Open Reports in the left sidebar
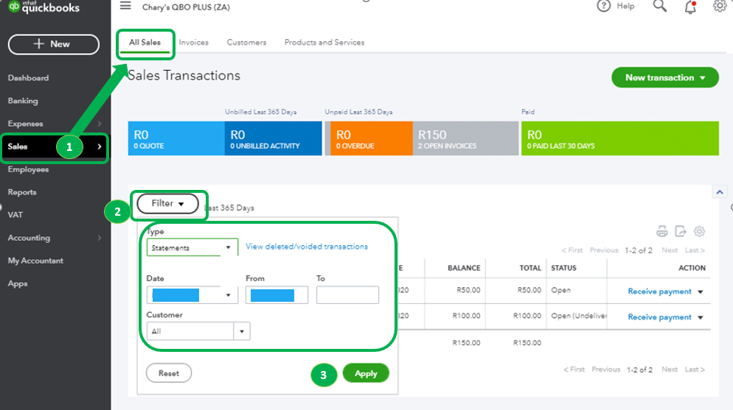This screenshot has width=733, height=410. pos(22,192)
